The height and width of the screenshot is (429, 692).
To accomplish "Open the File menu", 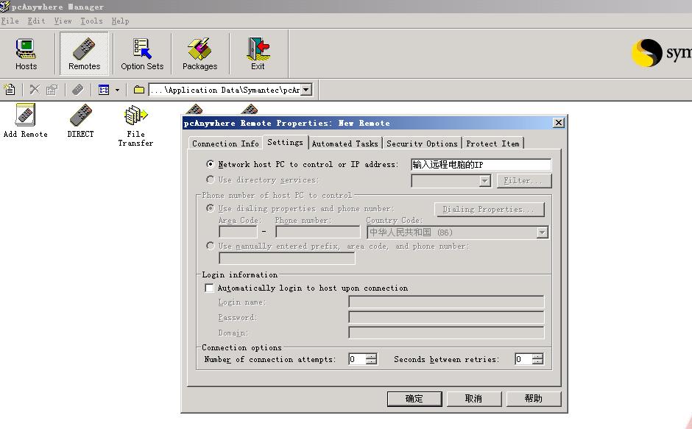I will pos(10,21).
